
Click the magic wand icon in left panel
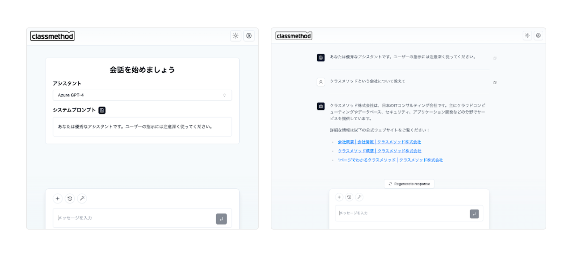coord(82,198)
